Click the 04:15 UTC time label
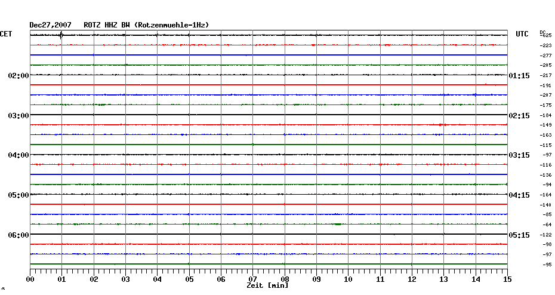Viewport: 555px width, 295px height. [x=519, y=195]
